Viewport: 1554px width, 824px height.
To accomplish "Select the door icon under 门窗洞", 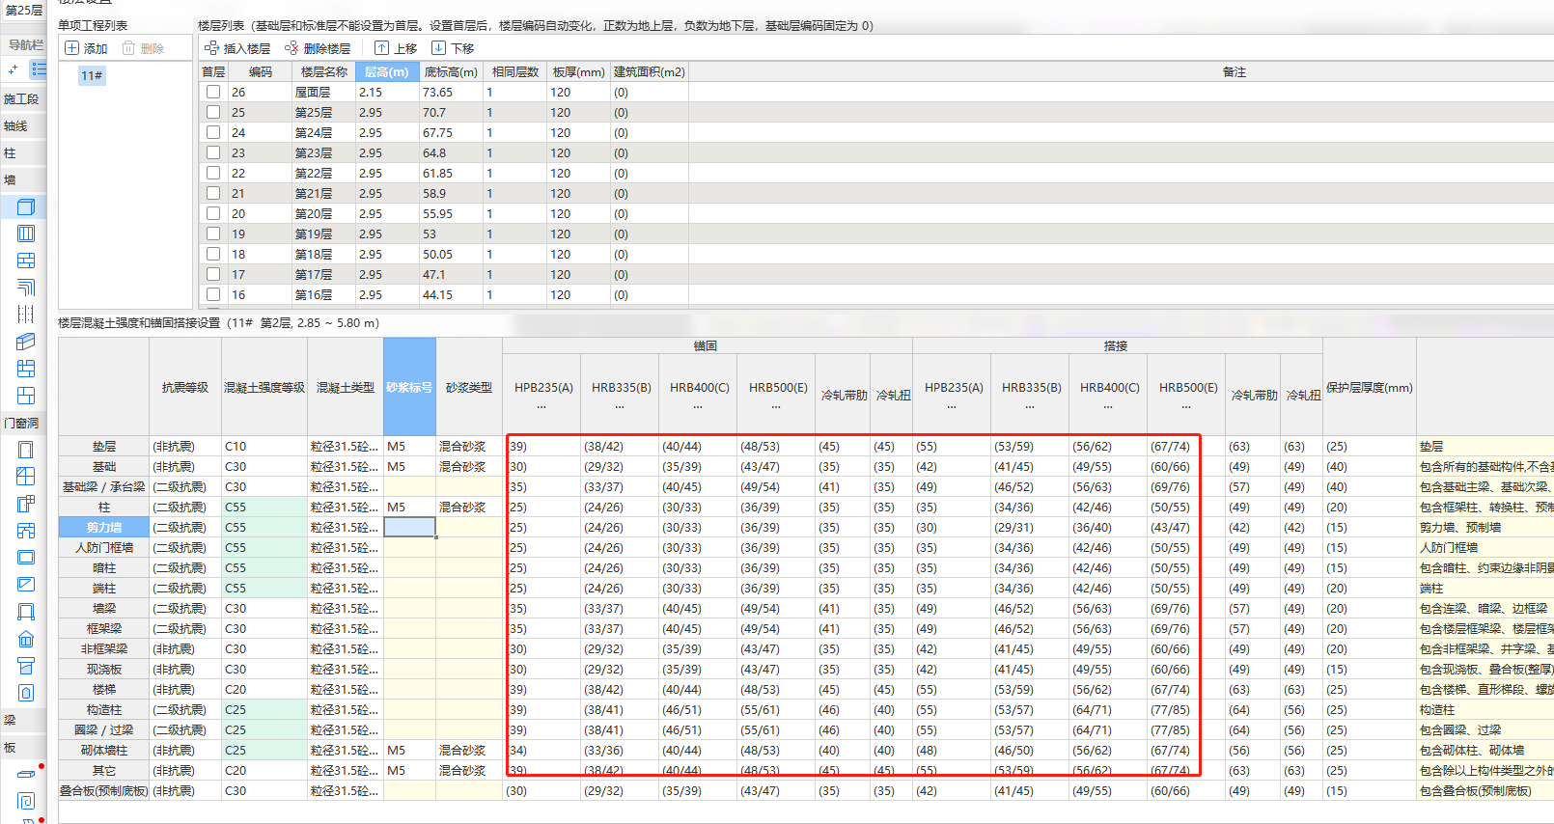I will tap(26, 450).
